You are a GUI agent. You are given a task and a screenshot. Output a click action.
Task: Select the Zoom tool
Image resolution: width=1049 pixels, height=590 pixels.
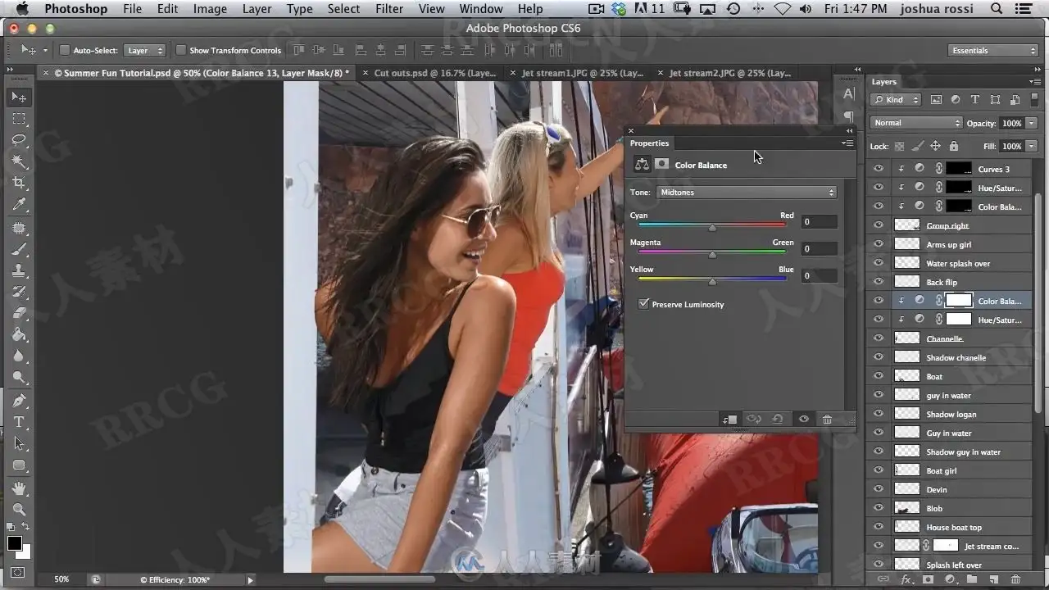click(19, 509)
